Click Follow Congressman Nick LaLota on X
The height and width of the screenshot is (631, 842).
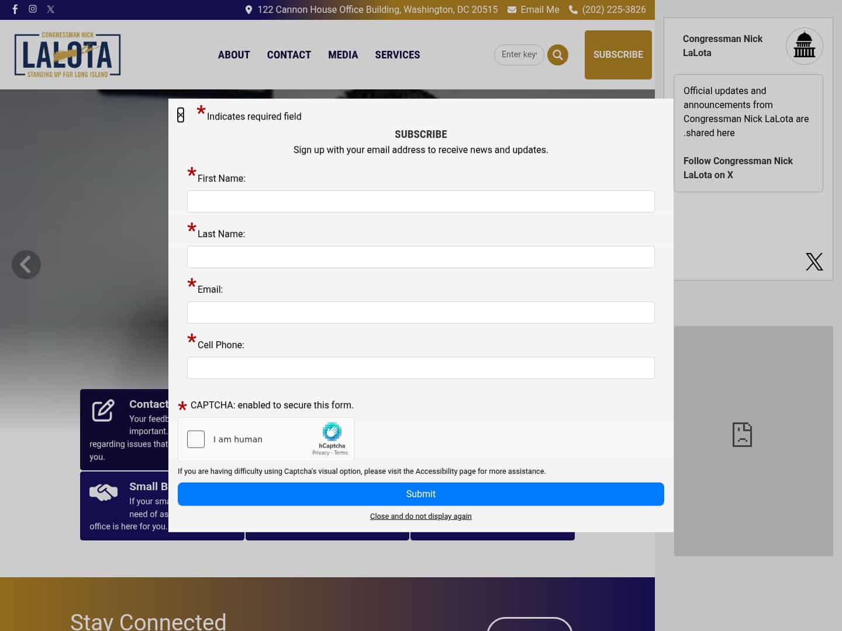click(738, 168)
